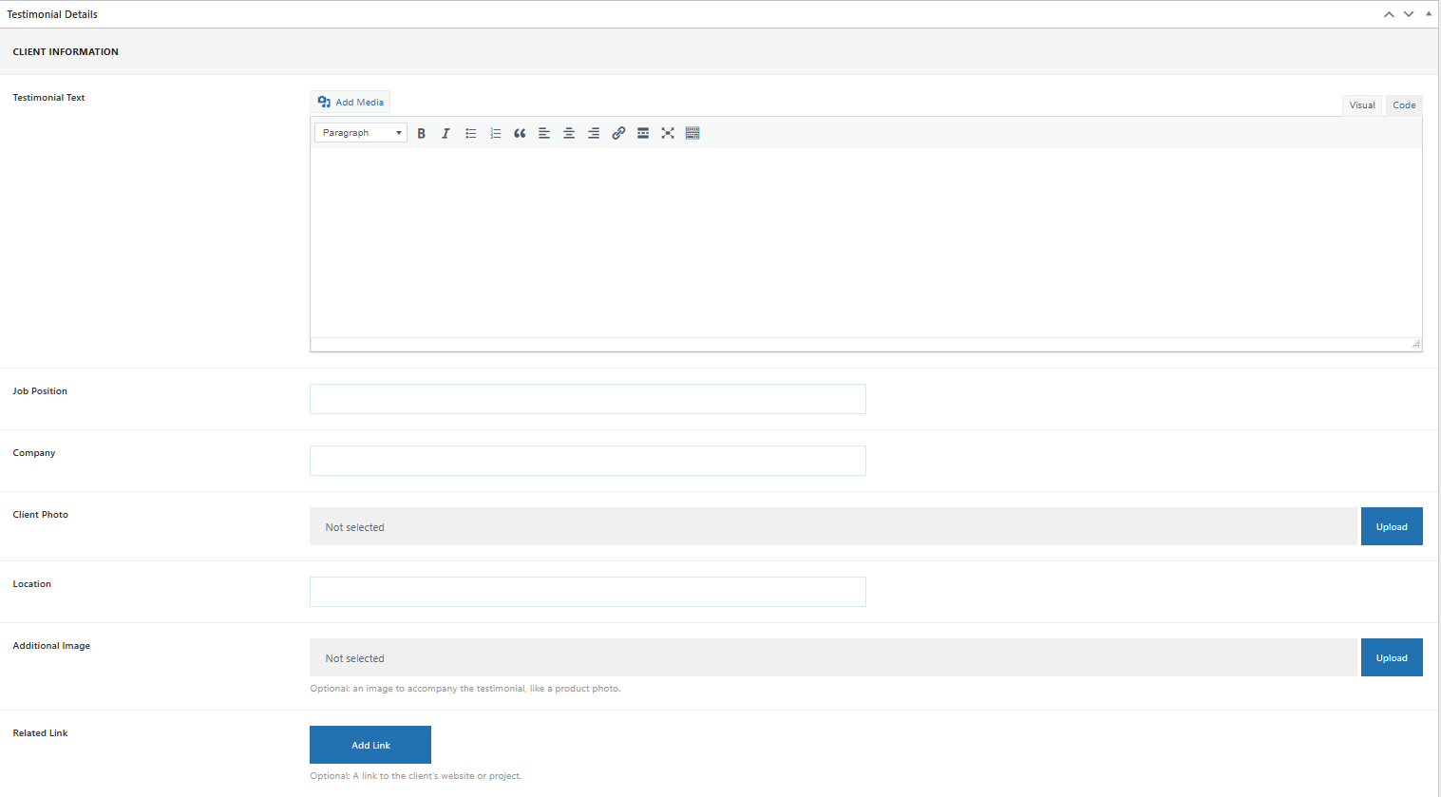This screenshot has height=797, width=1441.
Task: Align text to the left
Action: 544,134
